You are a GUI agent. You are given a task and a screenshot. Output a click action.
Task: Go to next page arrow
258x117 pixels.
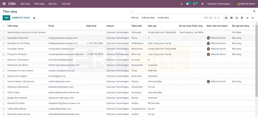point(219,18)
